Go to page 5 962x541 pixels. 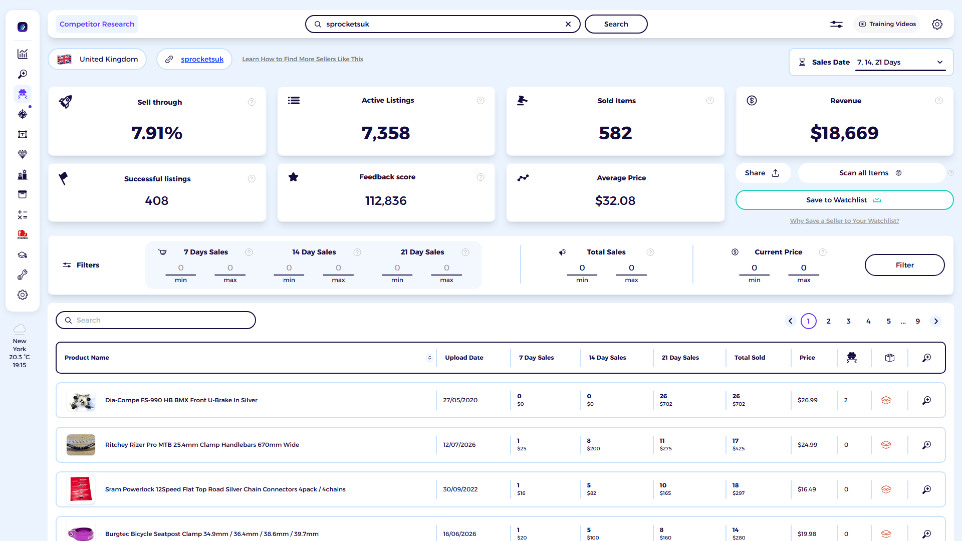(x=889, y=321)
